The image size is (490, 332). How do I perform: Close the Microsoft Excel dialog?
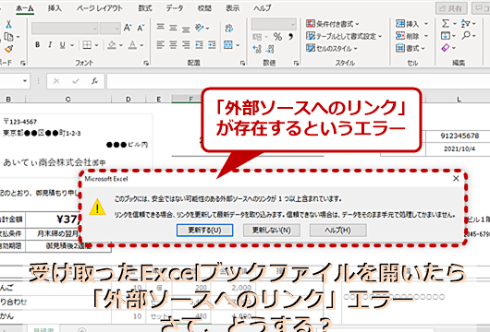(456, 178)
